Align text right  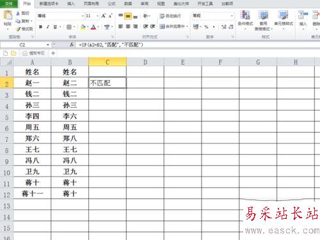(135, 26)
